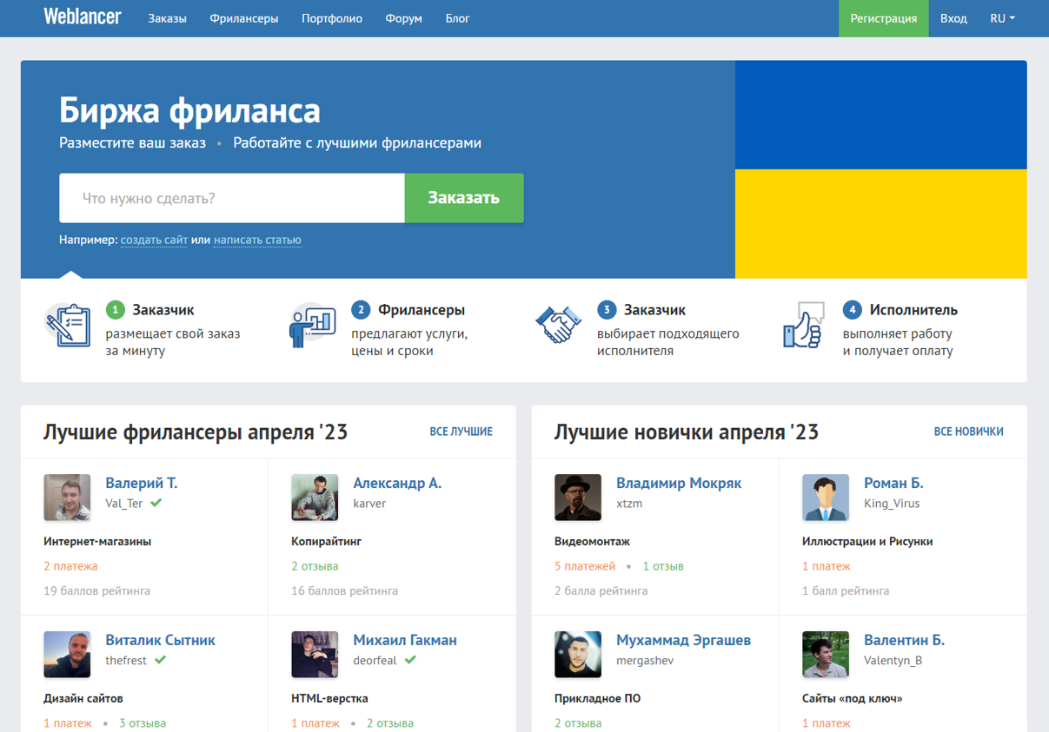Click the 'написать статью' example link
This screenshot has height=732, width=1049.
point(257,240)
